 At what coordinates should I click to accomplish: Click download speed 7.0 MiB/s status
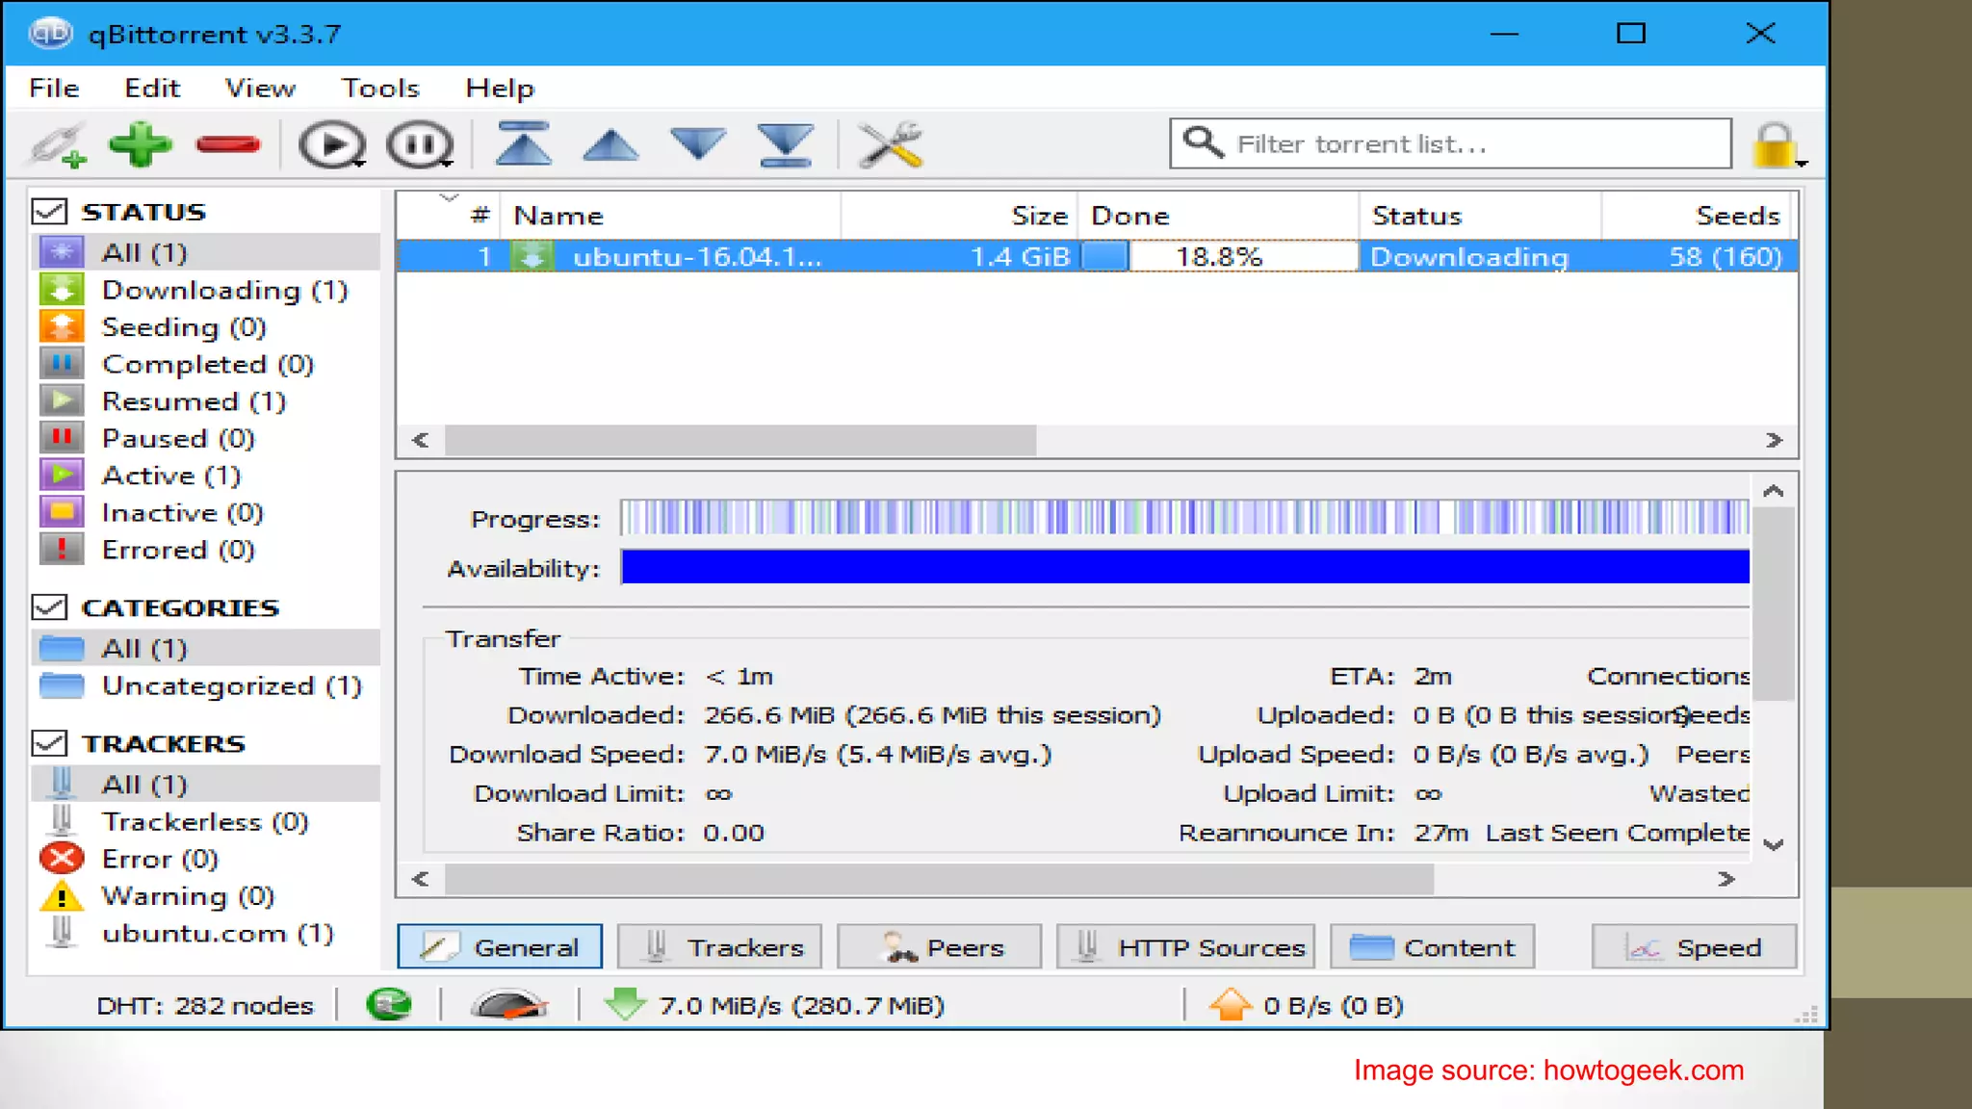click(x=774, y=1004)
